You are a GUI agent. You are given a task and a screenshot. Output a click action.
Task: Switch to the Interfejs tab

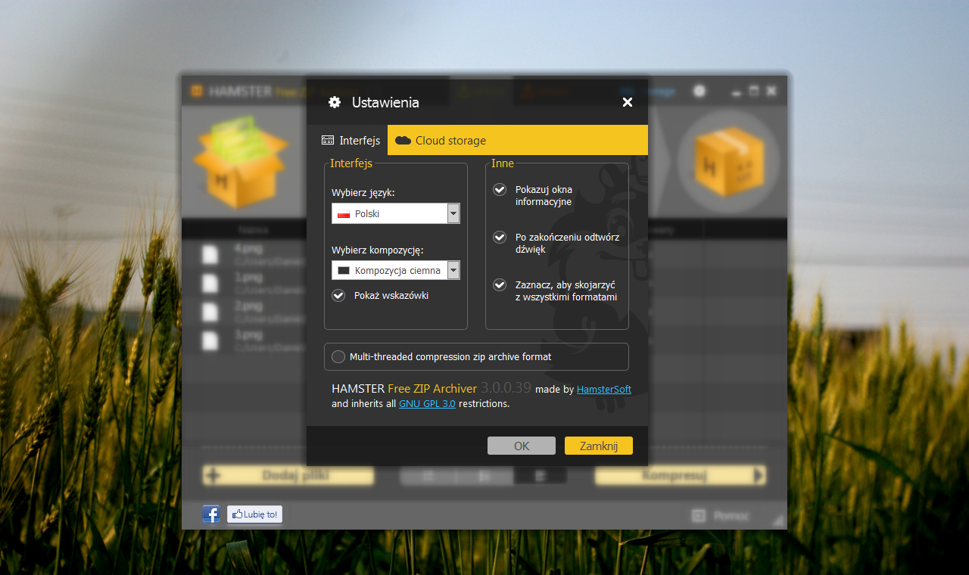click(x=351, y=141)
